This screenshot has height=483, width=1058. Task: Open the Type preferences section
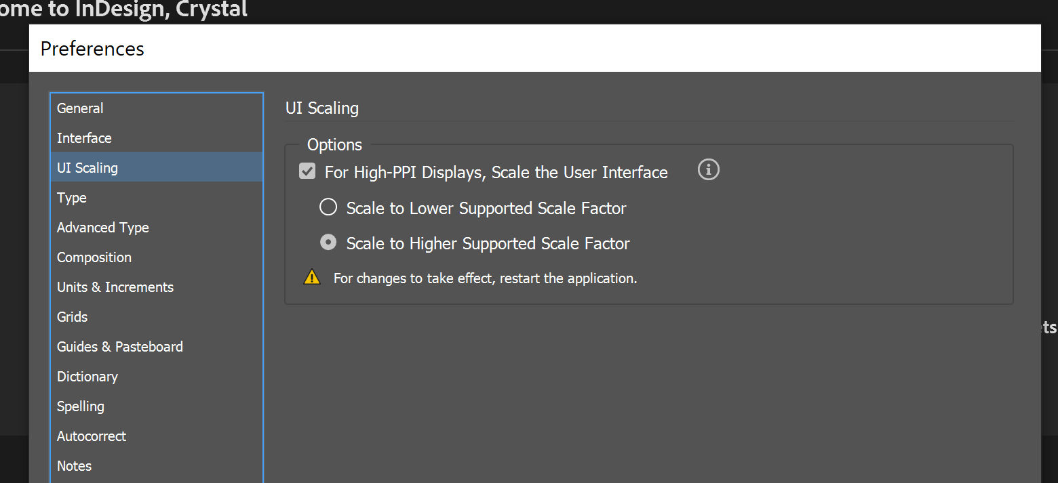(71, 197)
